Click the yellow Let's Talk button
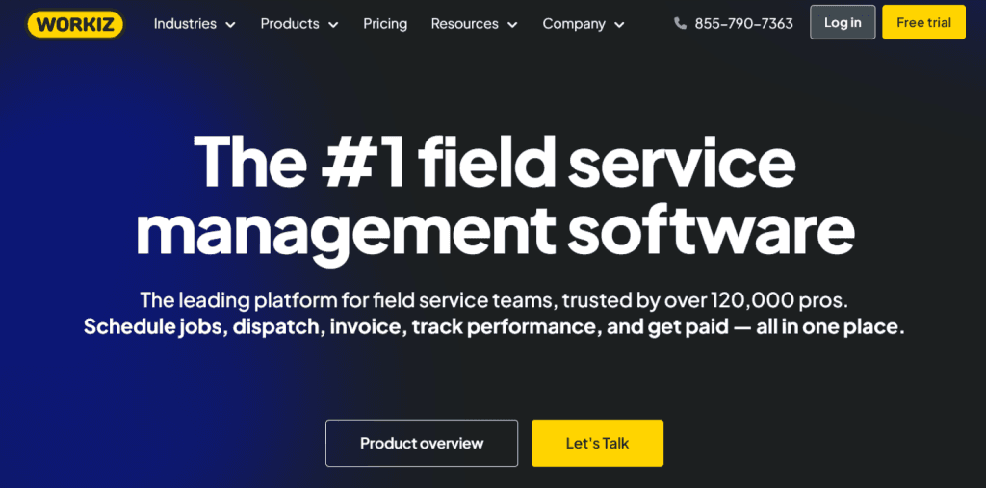Screen dimensions: 986x488 coord(597,443)
